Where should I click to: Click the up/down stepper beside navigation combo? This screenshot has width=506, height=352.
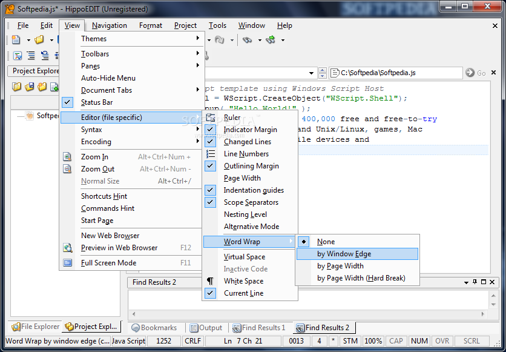click(323, 73)
